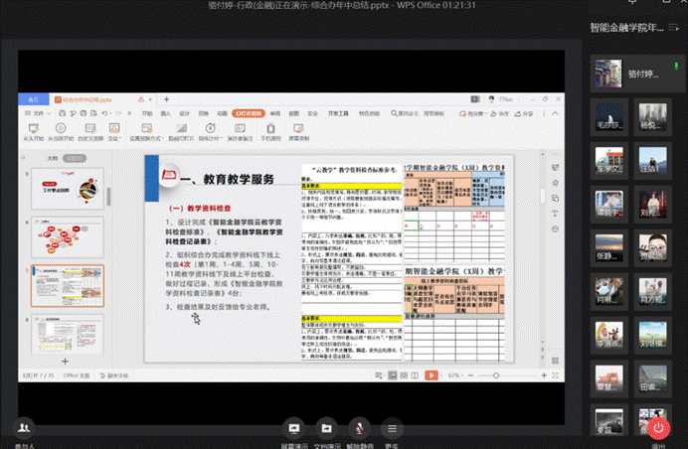Open custom slideshow (自定义放映)
The width and height of the screenshot is (688, 449).
(90, 131)
